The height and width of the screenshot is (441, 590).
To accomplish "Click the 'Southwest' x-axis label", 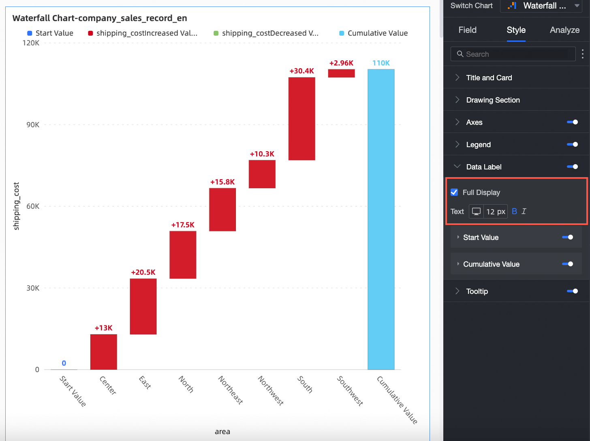I will [x=351, y=391].
